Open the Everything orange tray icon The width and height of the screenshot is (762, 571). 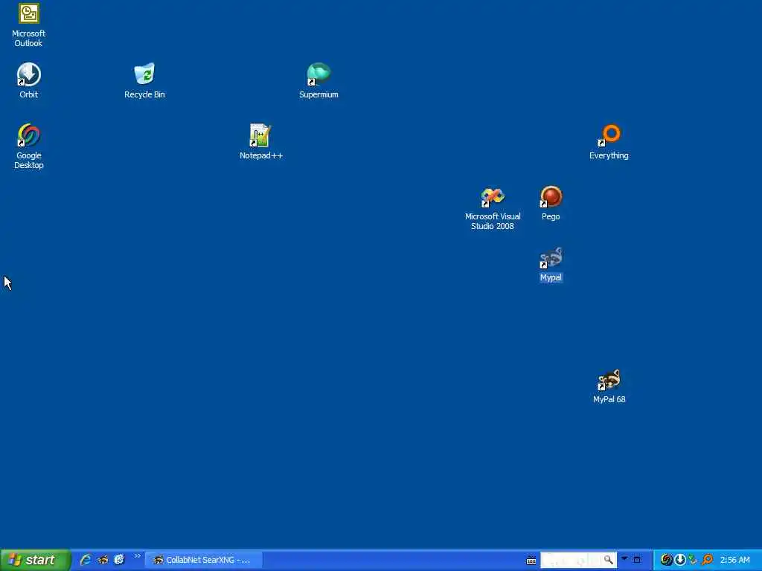708,560
